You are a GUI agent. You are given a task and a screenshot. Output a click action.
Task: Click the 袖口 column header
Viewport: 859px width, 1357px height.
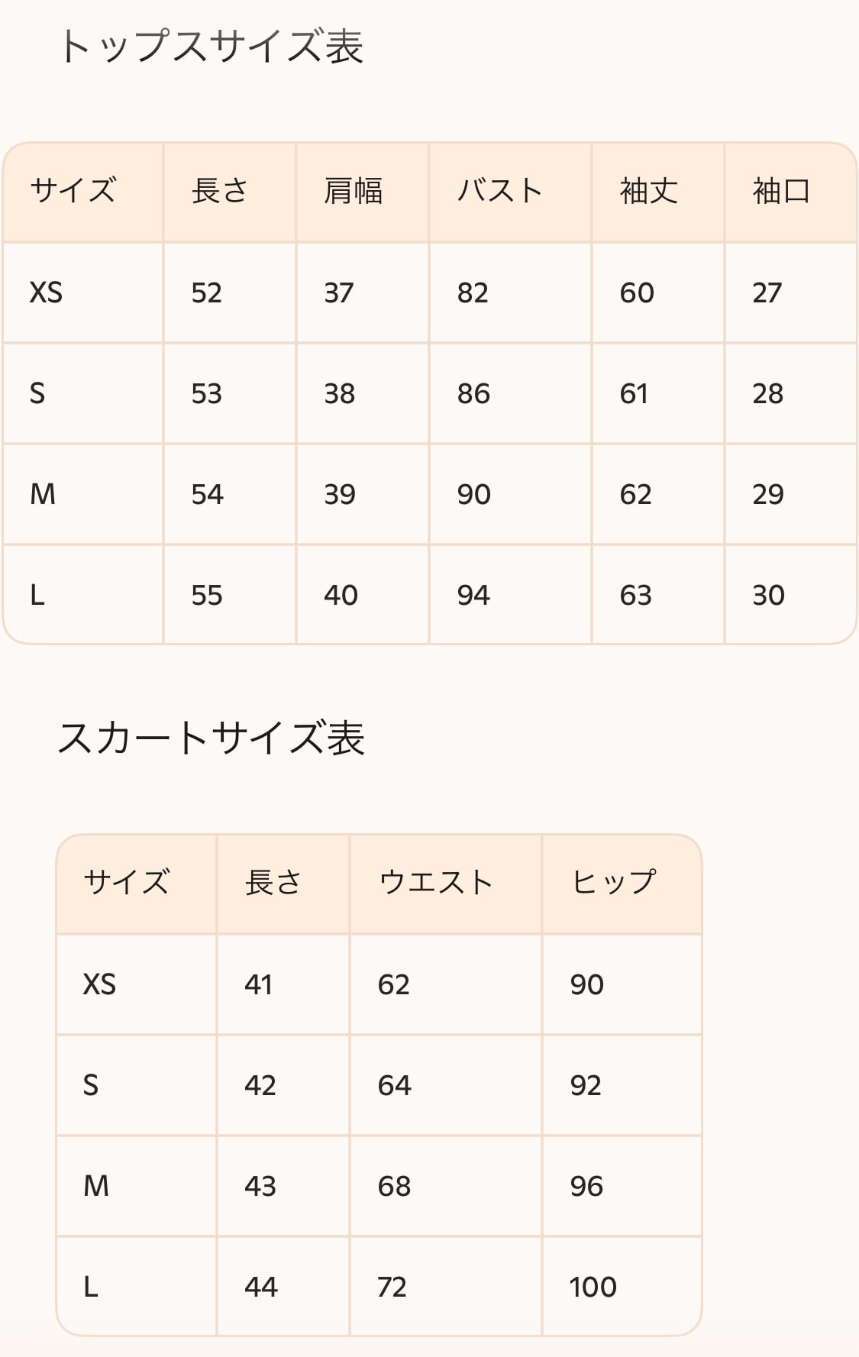coord(780,191)
